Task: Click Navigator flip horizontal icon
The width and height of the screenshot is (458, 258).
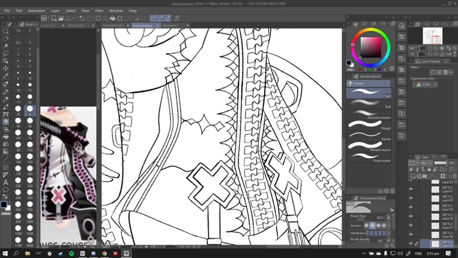Action: (449, 54)
